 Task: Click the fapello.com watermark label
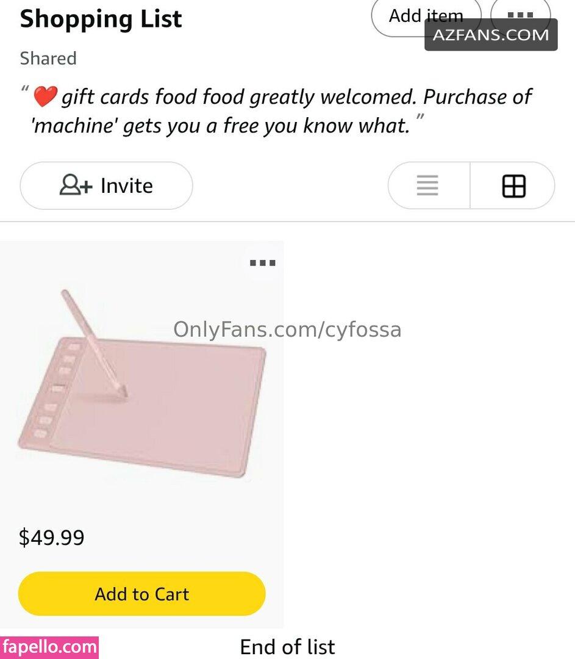click(49, 647)
